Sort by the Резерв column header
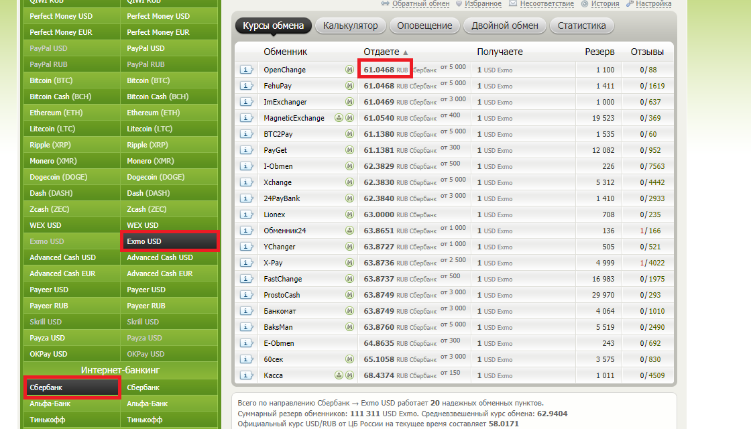 [x=599, y=52]
